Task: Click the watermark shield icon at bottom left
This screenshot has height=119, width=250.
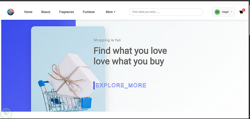Action: click(6, 113)
